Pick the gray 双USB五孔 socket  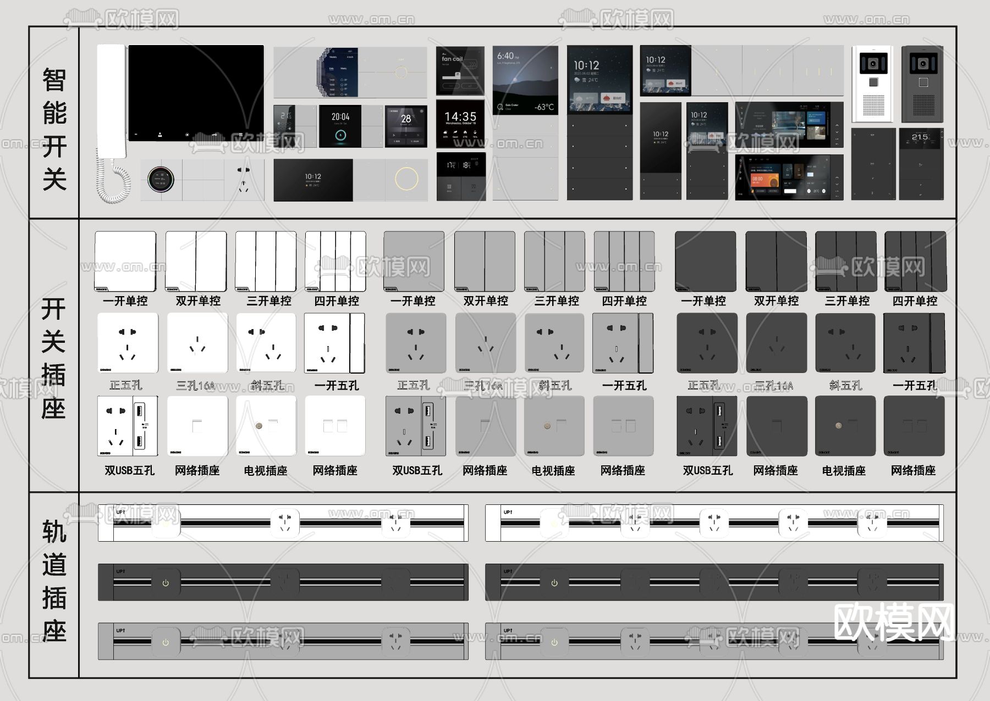point(416,426)
